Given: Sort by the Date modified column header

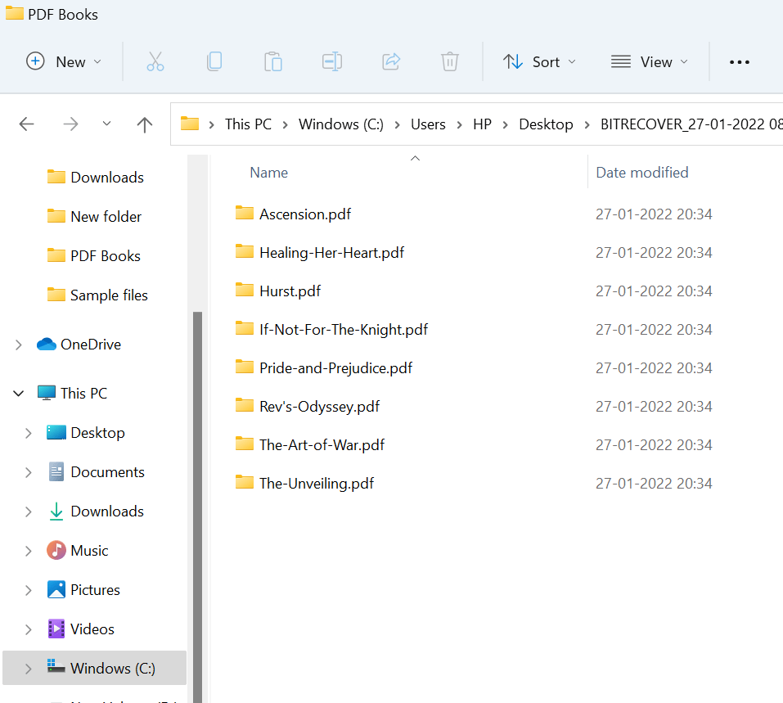Looking at the screenshot, I should [642, 173].
